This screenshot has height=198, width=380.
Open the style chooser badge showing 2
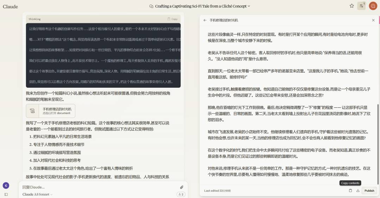[181, 194]
